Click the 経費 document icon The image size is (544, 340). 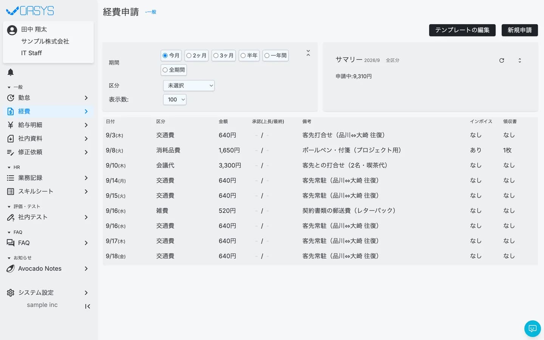click(11, 111)
